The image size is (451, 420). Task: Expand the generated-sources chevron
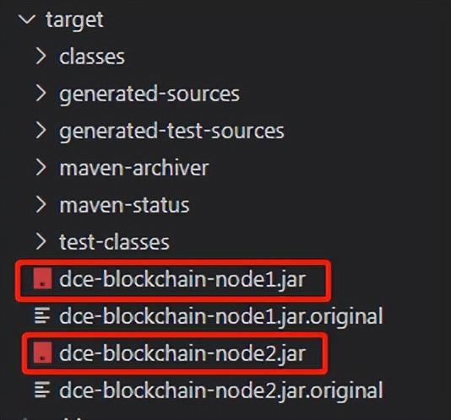[x=41, y=94]
